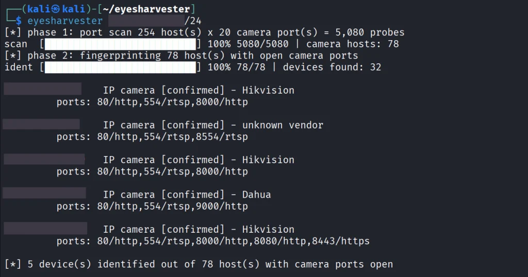Click the Dahua vendor label
Screen dimensions: 528x277
(256, 195)
